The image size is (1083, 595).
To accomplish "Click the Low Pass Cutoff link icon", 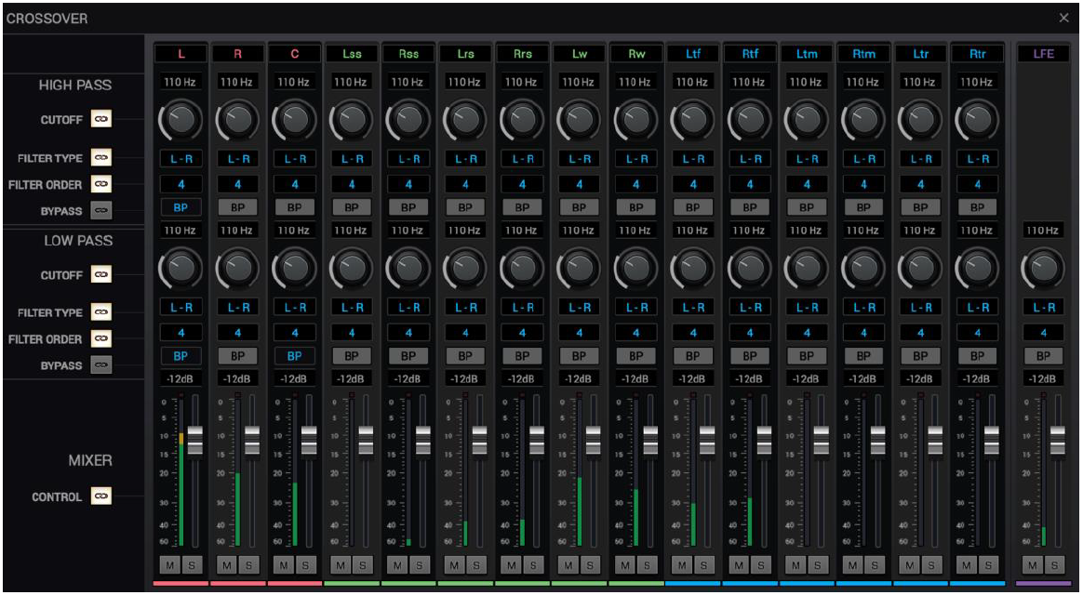I will (x=100, y=275).
